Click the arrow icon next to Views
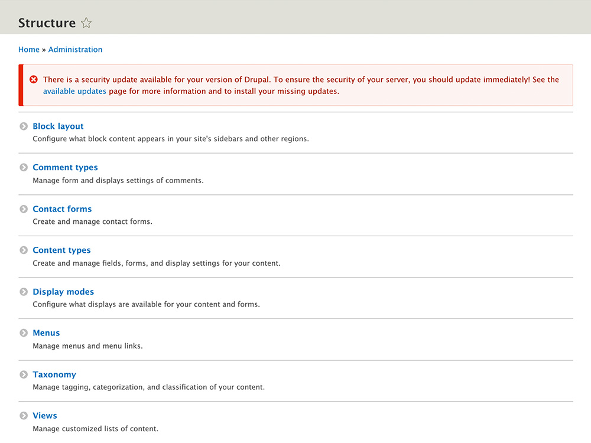This screenshot has height=443, width=591. tap(24, 416)
